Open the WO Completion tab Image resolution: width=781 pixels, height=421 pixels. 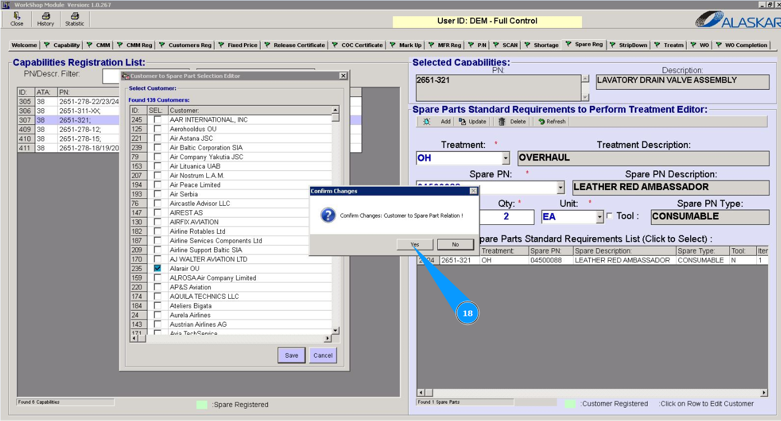click(x=741, y=45)
